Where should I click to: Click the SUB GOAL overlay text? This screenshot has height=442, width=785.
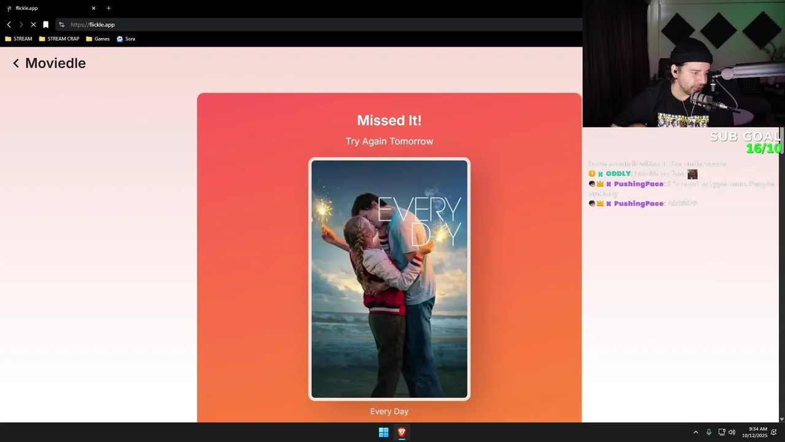[x=746, y=136]
